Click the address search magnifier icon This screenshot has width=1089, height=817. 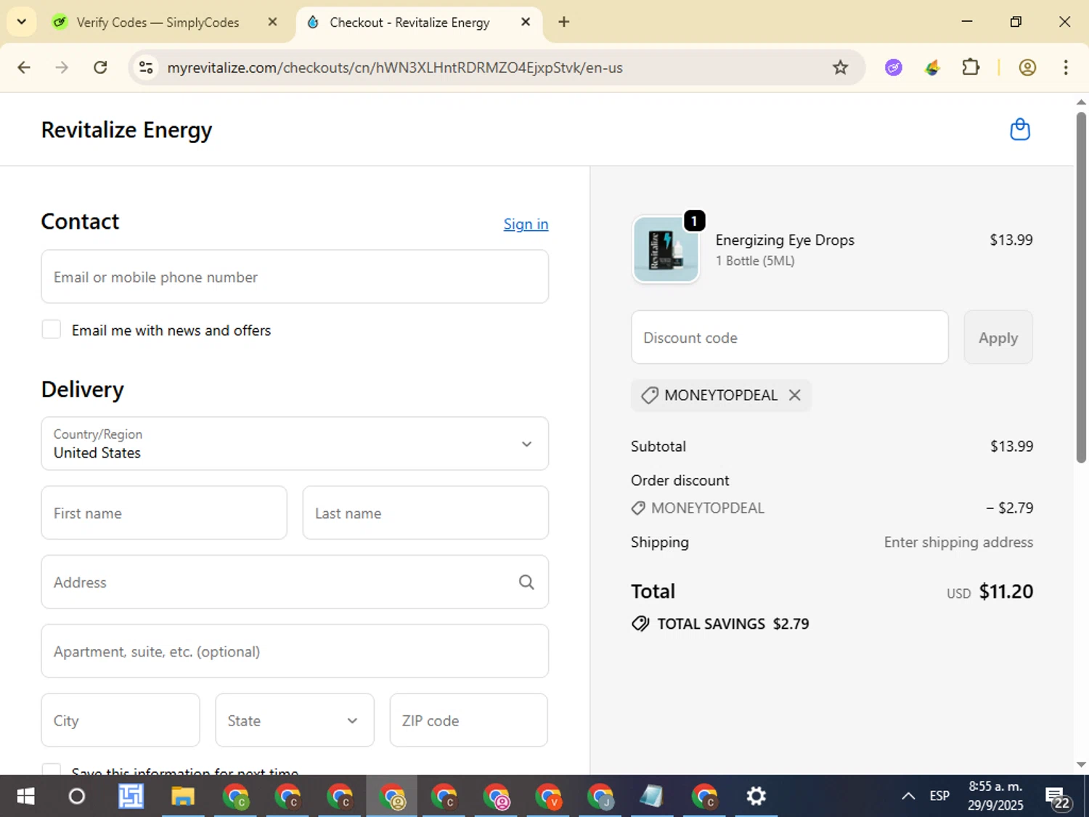tap(526, 582)
